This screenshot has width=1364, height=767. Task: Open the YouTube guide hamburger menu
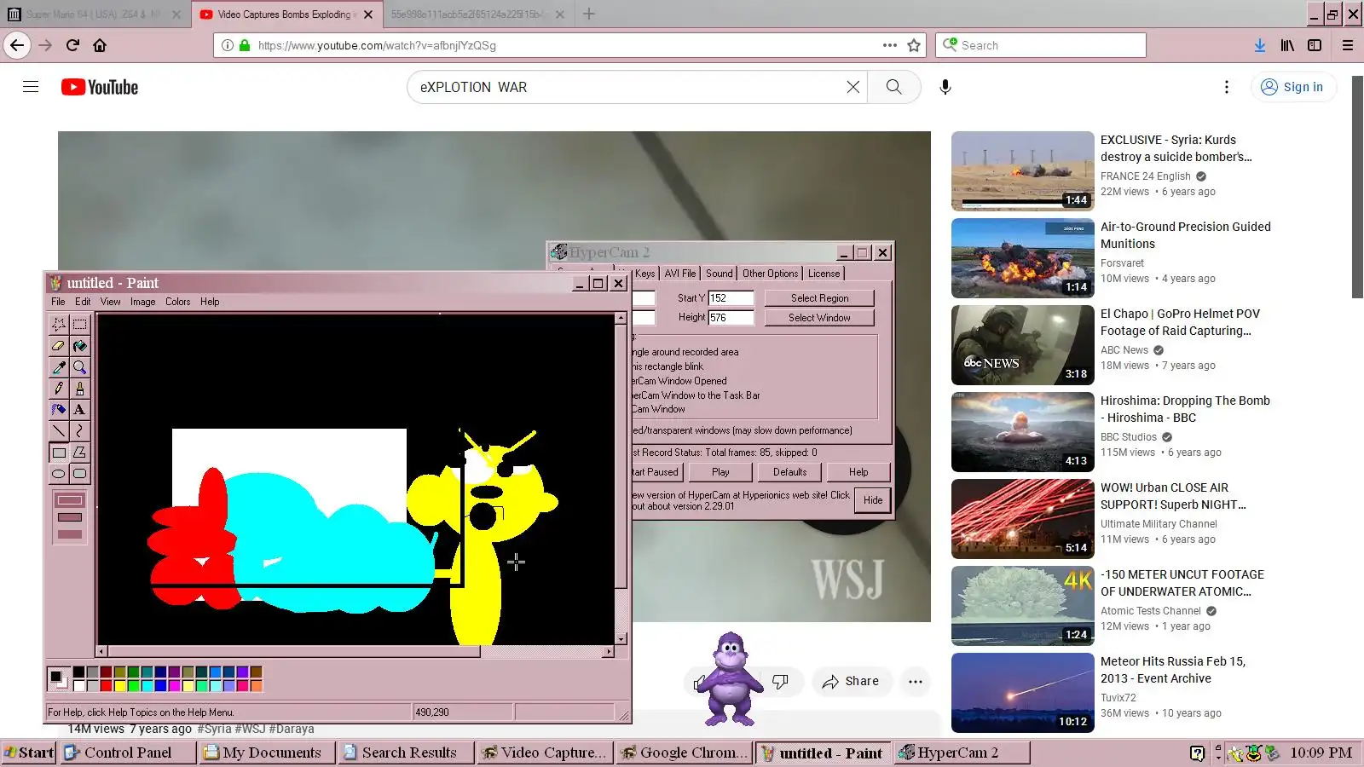pos(31,87)
